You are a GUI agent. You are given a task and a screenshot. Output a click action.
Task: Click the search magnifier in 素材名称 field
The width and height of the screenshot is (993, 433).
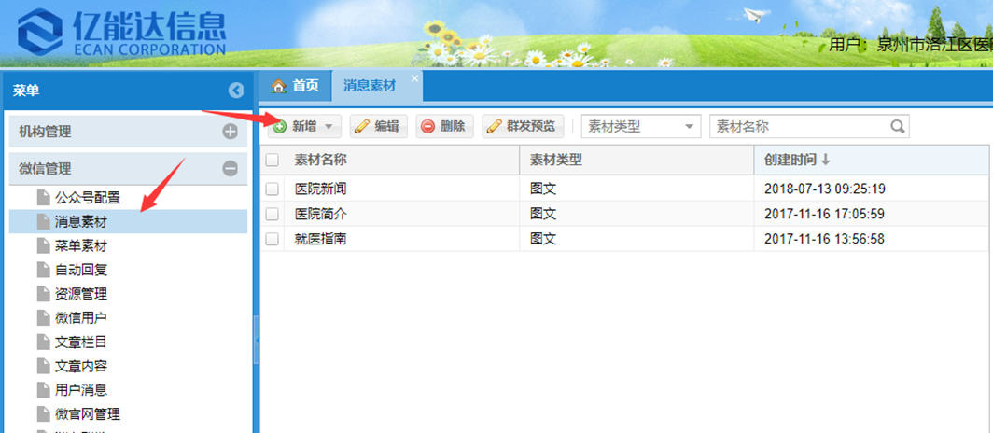[897, 127]
